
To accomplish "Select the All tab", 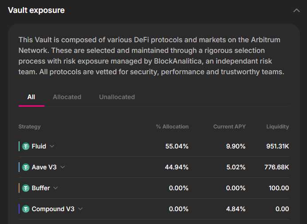I will click(x=31, y=97).
